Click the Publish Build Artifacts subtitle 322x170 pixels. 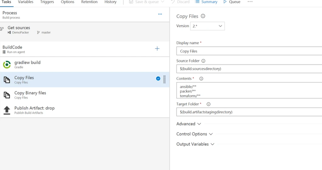pyautogui.click(x=29, y=113)
